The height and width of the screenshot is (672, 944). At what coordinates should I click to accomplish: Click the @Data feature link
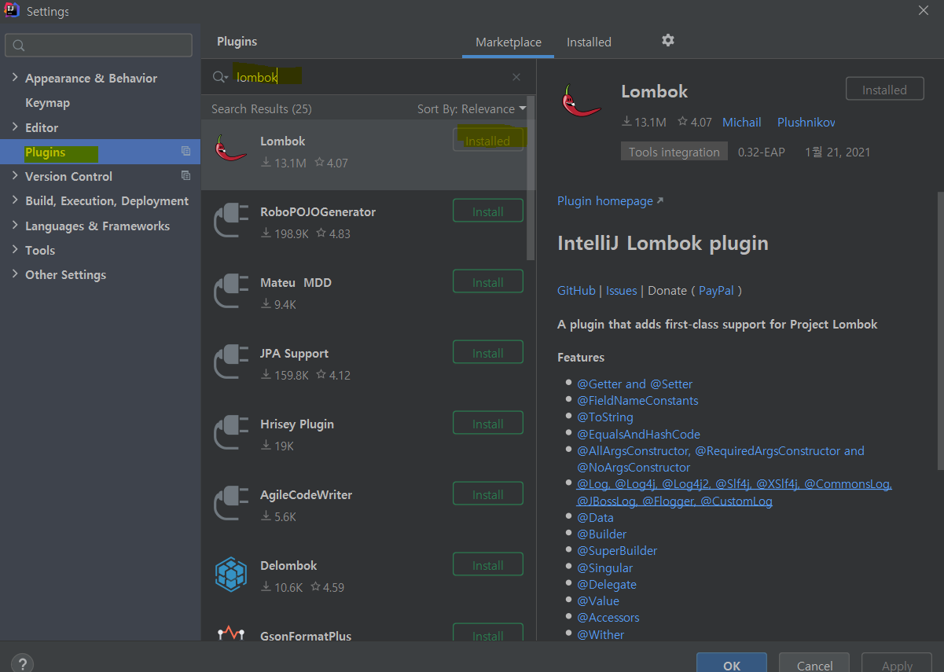point(595,517)
